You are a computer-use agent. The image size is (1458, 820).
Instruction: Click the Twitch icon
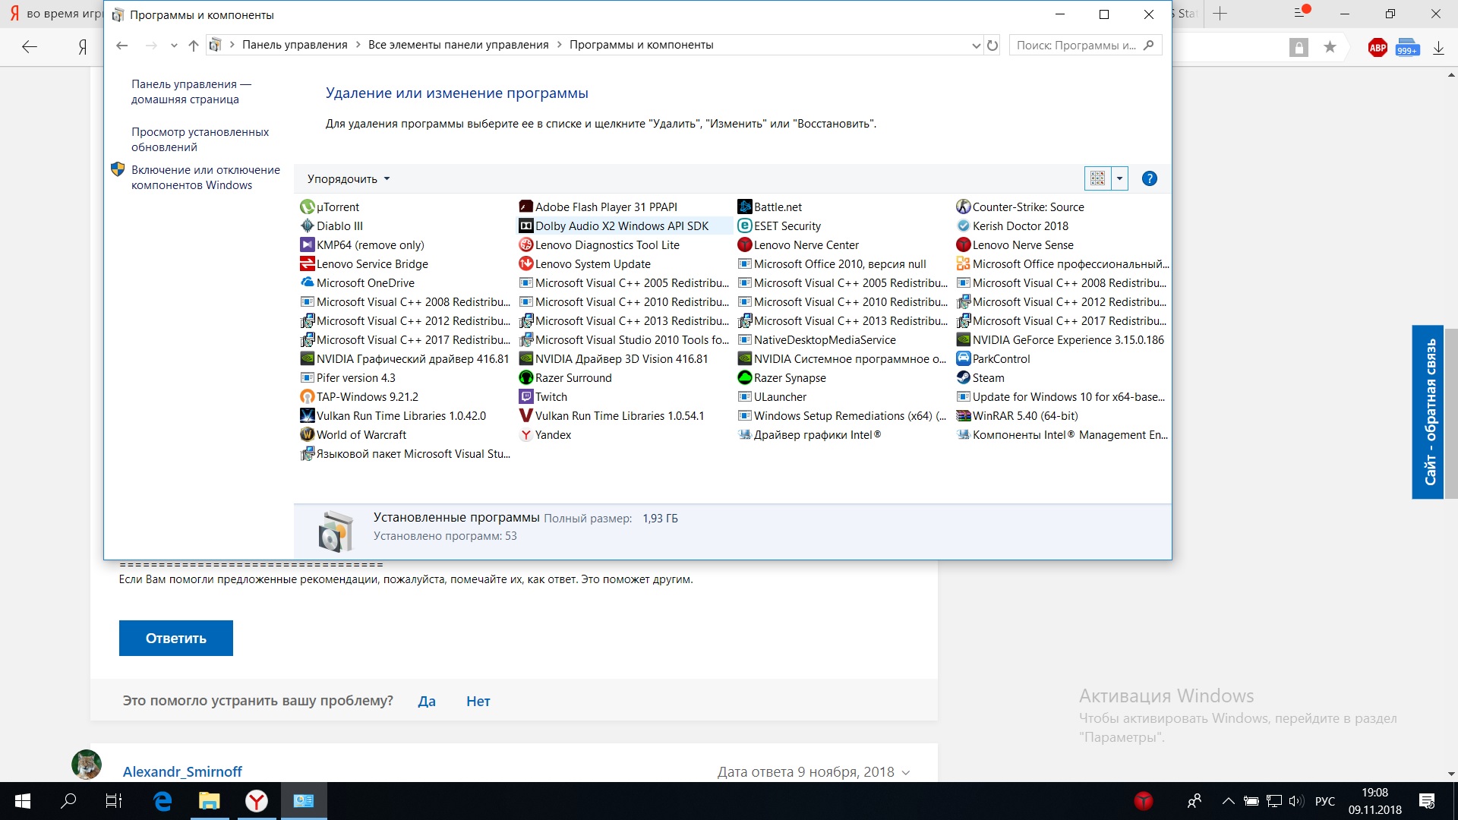[x=526, y=396]
